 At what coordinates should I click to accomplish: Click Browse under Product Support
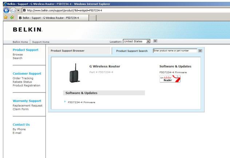[18, 55]
